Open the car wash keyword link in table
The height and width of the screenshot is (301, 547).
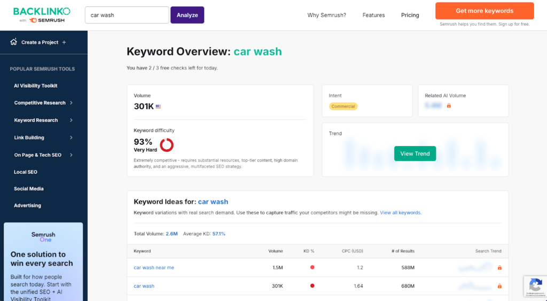(x=144, y=285)
